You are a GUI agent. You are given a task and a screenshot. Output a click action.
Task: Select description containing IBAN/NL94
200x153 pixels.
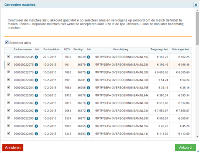point(122,95)
